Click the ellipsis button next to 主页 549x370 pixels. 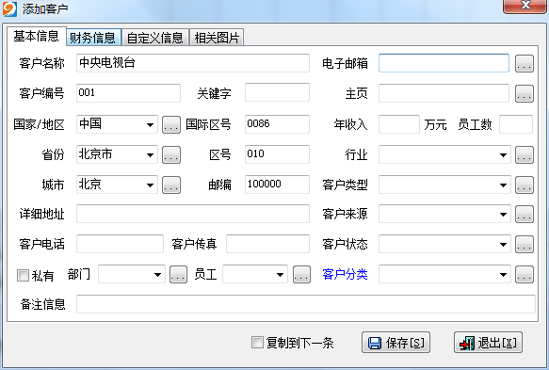(525, 94)
